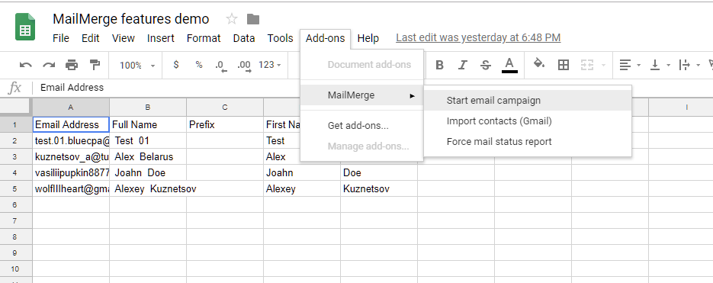713x283 pixels.
Task: Select the Alexey first name cell
Action: pyautogui.click(x=302, y=189)
